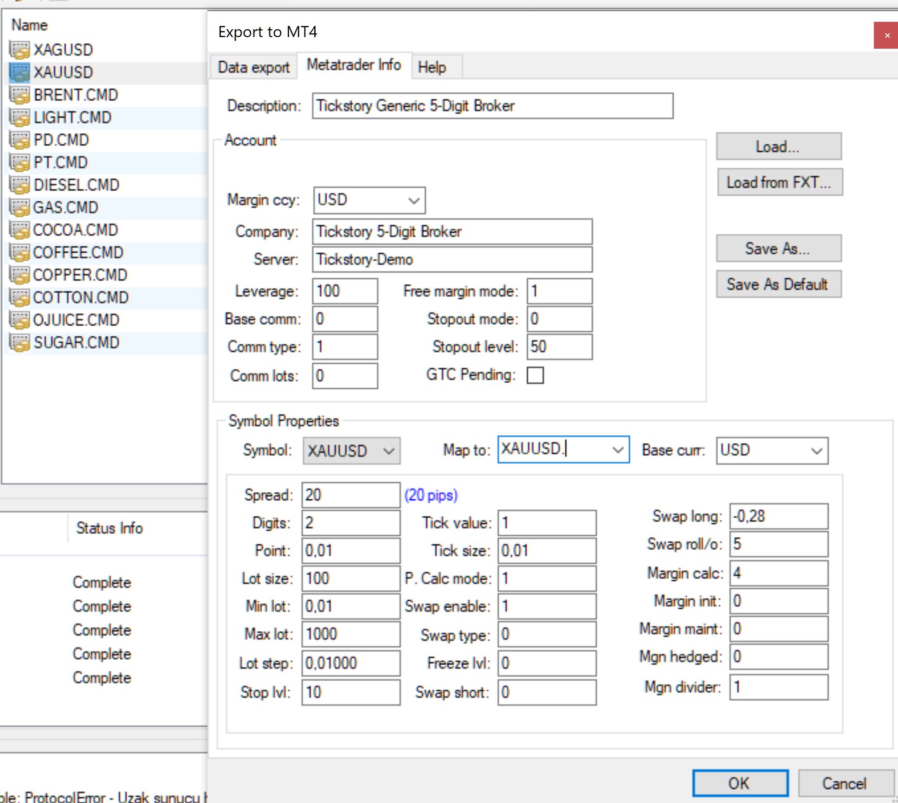Click the Free margin mode field
Viewport: 898px width, 803px height.
point(560,291)
